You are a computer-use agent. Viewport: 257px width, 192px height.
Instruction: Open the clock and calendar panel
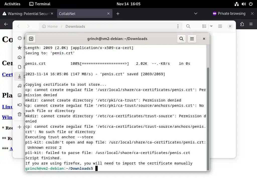tap(128, 4)
